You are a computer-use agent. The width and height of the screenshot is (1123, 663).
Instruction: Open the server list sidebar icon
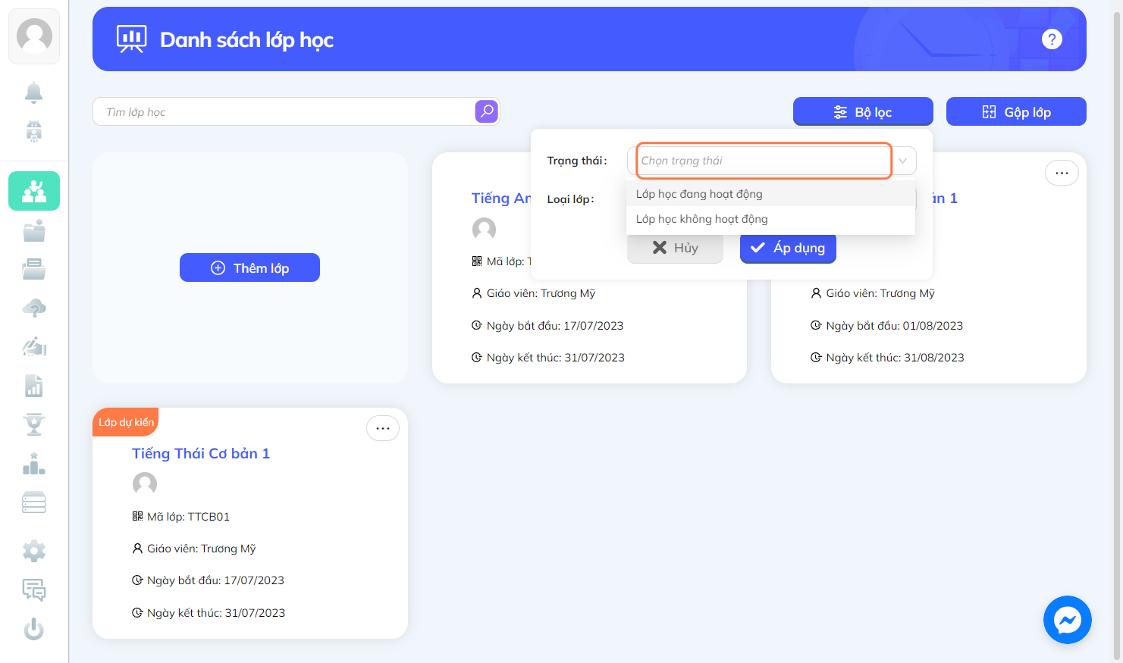(34, 502)
